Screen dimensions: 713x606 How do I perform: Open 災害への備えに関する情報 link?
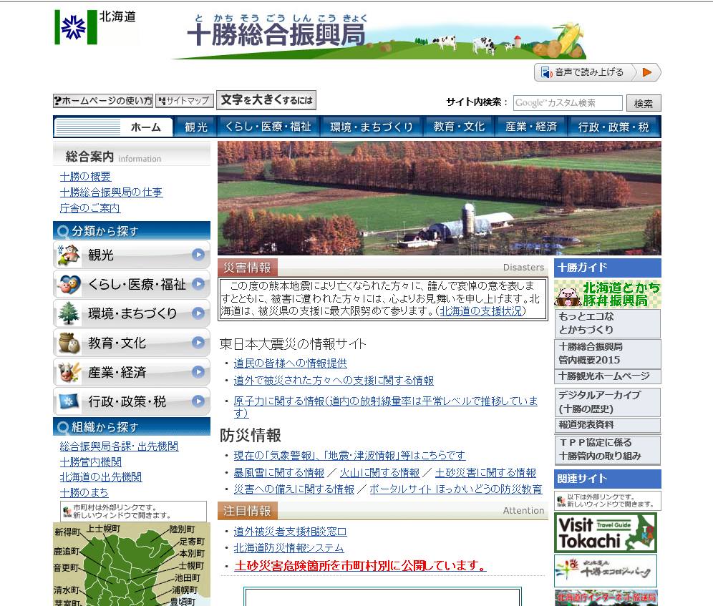(294, 489)
